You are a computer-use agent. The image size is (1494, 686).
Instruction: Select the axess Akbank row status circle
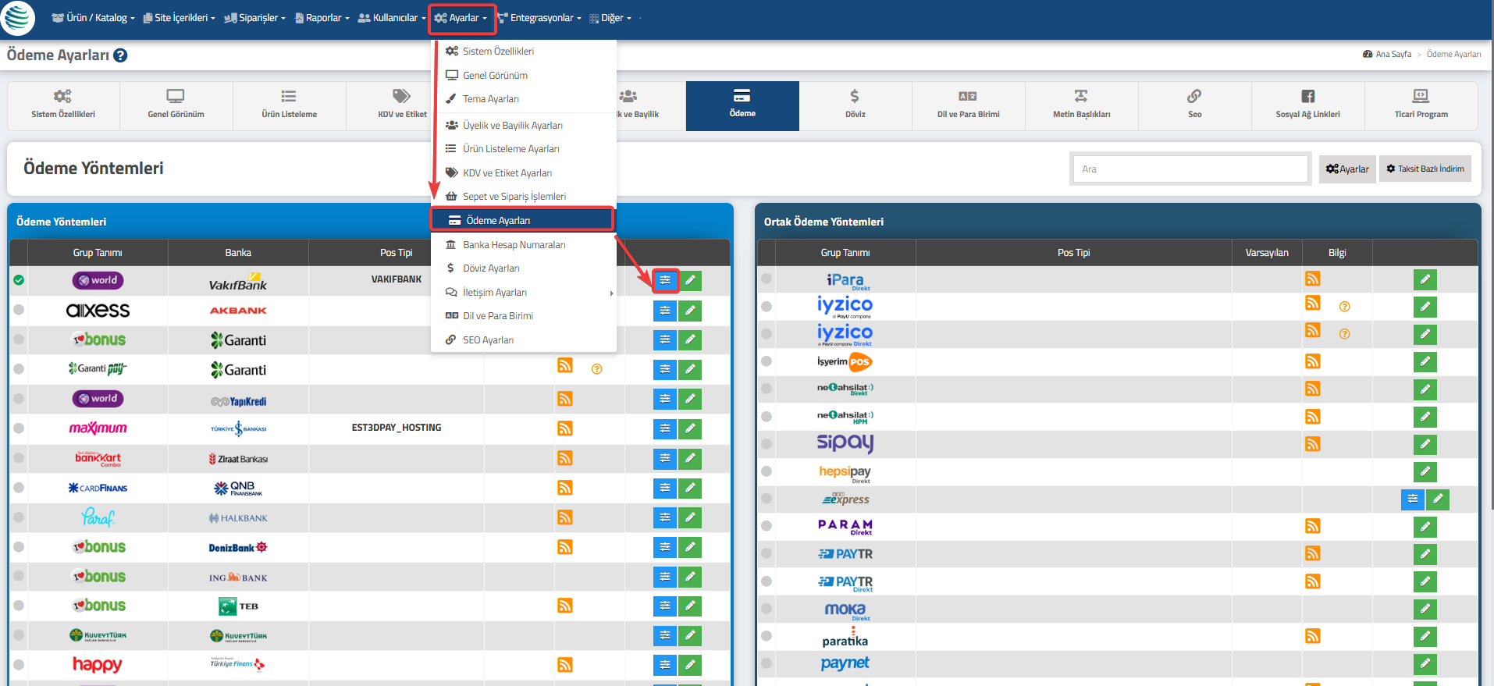pyautogui.click(x=19, y=310)
